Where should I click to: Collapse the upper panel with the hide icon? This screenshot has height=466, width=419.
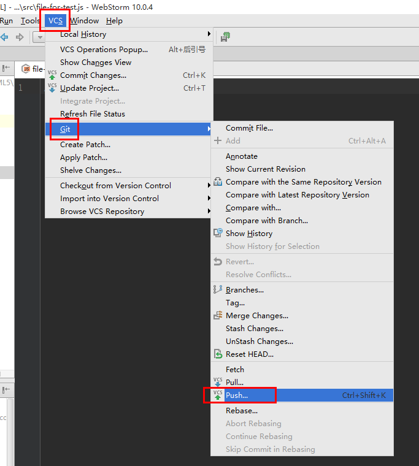click(x=6, y=68)
